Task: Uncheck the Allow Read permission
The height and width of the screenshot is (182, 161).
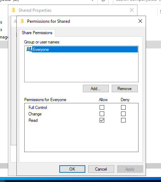Action: click(x=102, y=120)
